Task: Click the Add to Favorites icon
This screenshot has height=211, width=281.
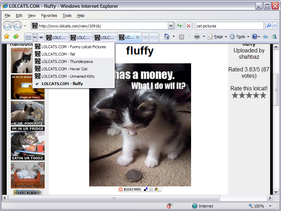Action: 16,37
